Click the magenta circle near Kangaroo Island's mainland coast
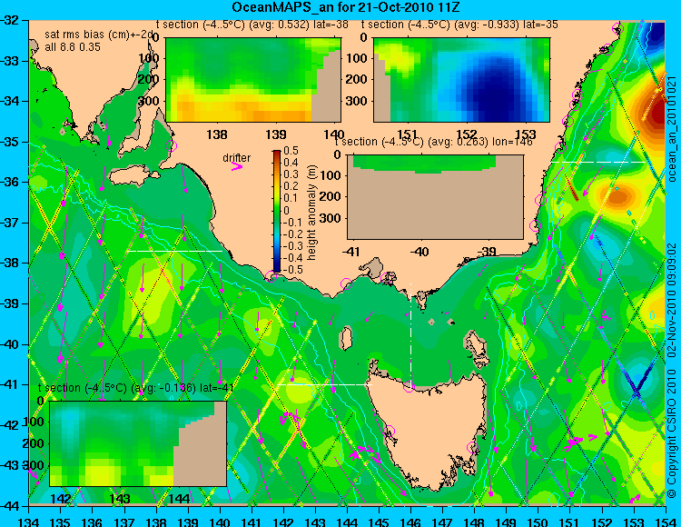This screenshot has width=681, height=527. [172, 145]
